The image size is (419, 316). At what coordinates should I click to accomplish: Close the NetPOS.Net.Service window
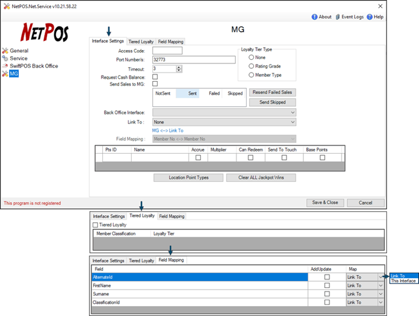click(380, 6)
